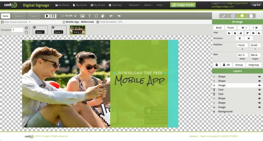263x141 pixels.
Task: Open the Digital Signage dropdown
Action: coord(37,5)
